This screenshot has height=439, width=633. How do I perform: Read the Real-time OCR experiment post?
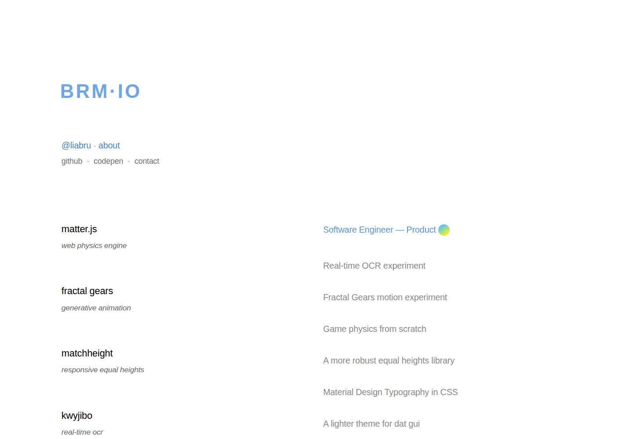tap(374, 266)
